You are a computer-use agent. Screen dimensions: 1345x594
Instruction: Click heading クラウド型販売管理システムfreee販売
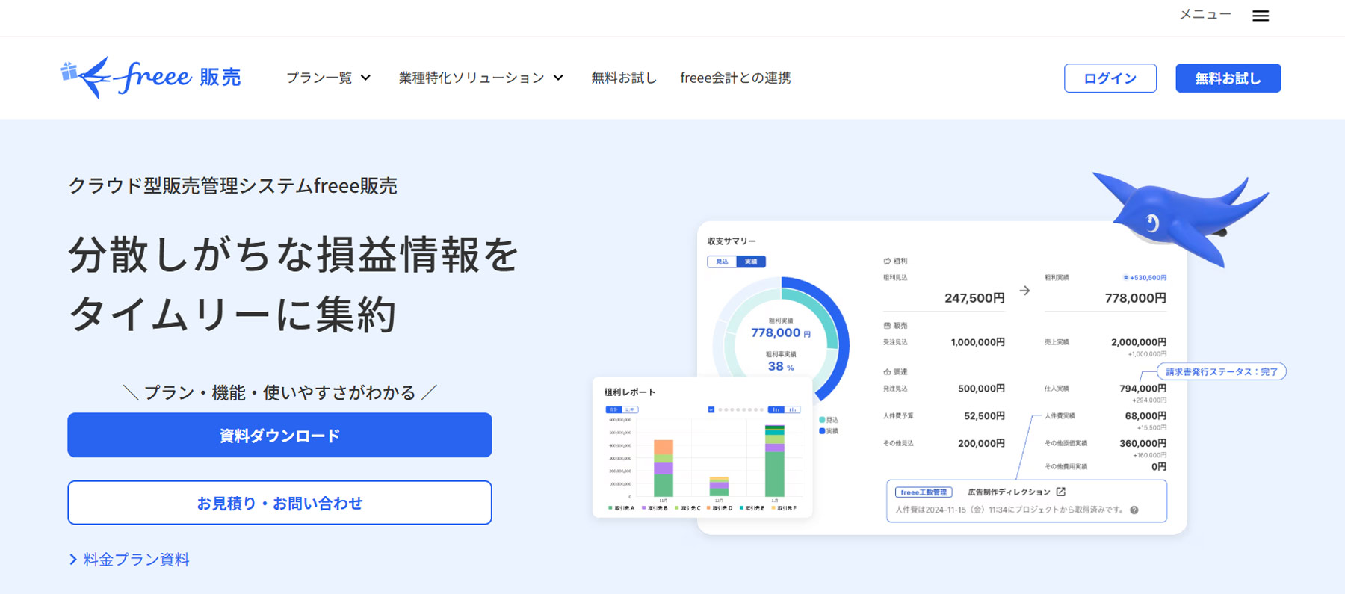pos(232,185)
